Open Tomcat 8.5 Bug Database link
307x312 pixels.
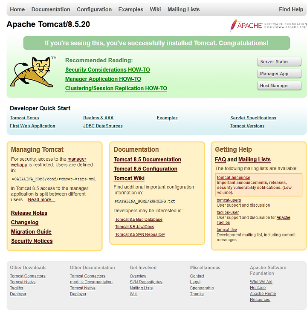(x=139, y=220)
